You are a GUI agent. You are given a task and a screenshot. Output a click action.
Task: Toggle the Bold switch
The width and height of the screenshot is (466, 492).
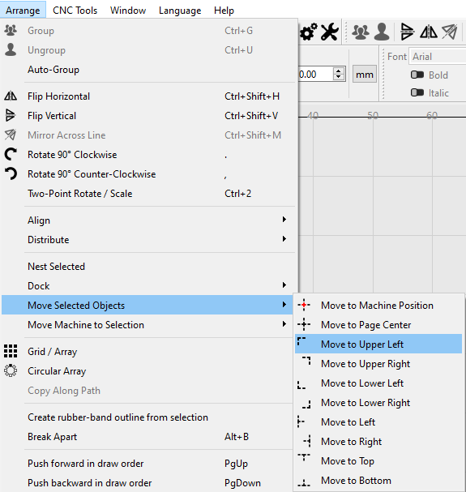(417, 75)
